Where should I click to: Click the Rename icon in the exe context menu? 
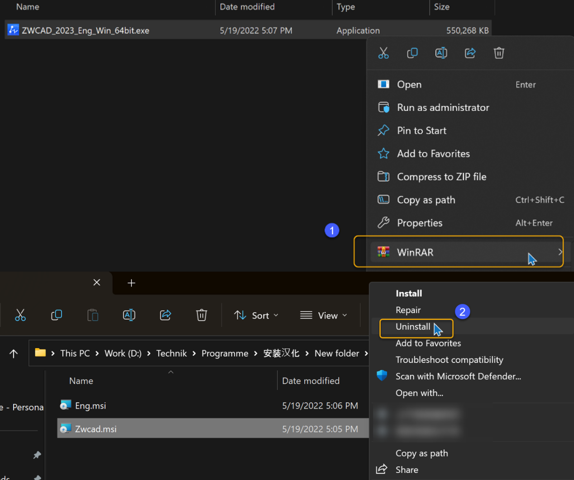pyautogui.click(x=441, y=53)
